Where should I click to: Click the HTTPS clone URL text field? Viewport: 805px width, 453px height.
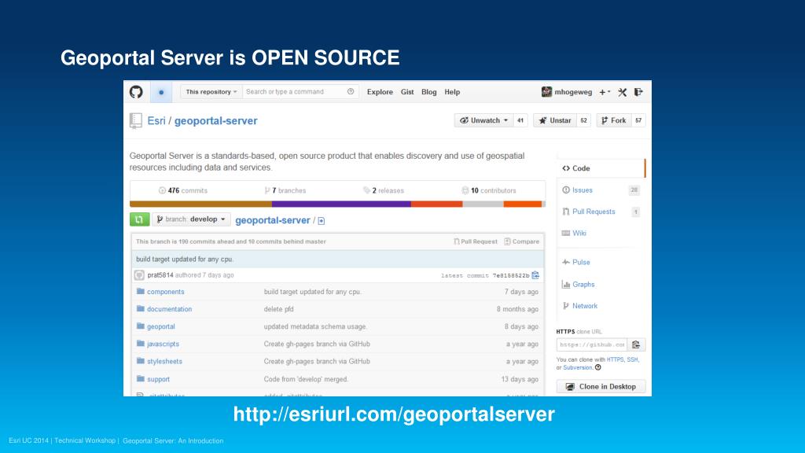(592, 344)
